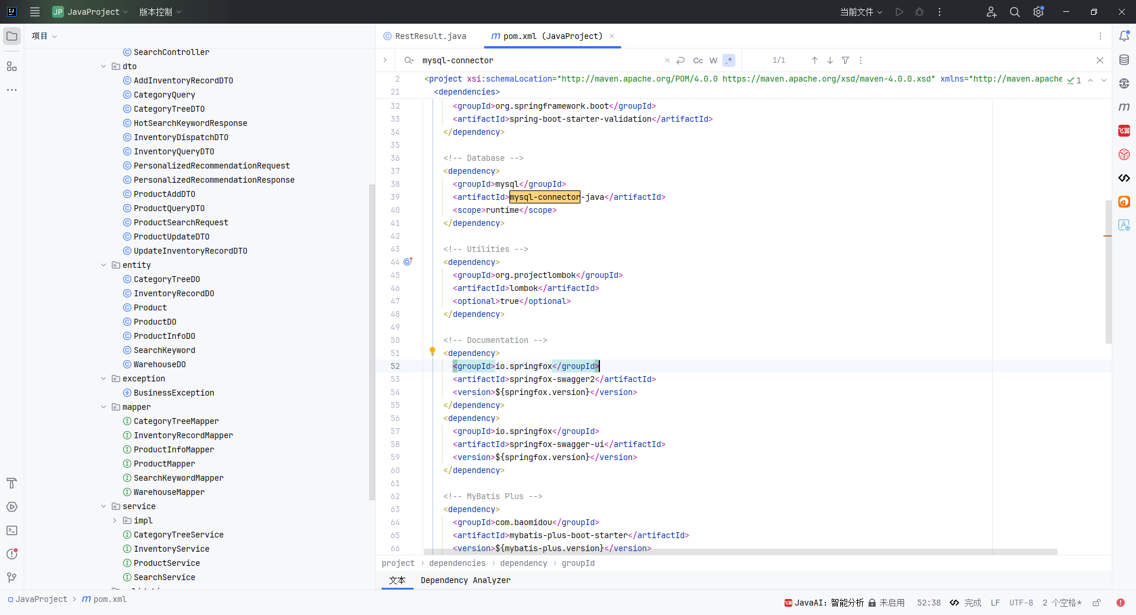Collapse the entity folder
Image resolution: width=1136 pixels, height=615 pixels.
click(x=104, y=265)
